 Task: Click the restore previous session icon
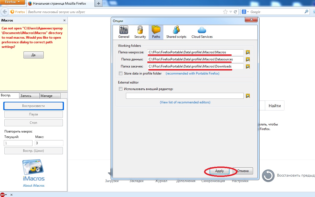coord(268,176)
